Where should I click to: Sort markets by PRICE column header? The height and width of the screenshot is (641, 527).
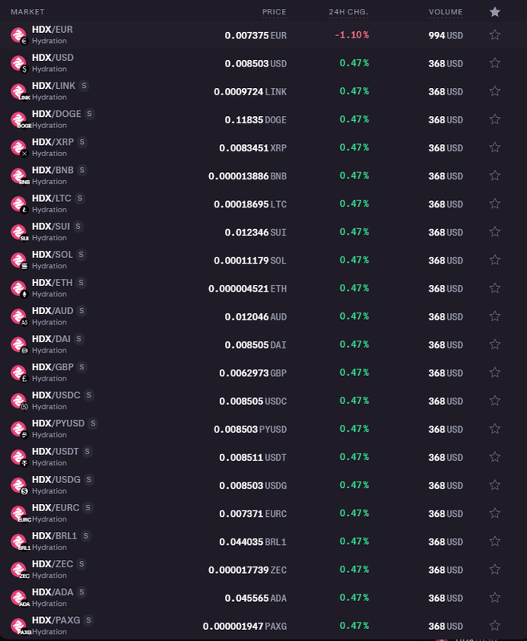[274, 12]
